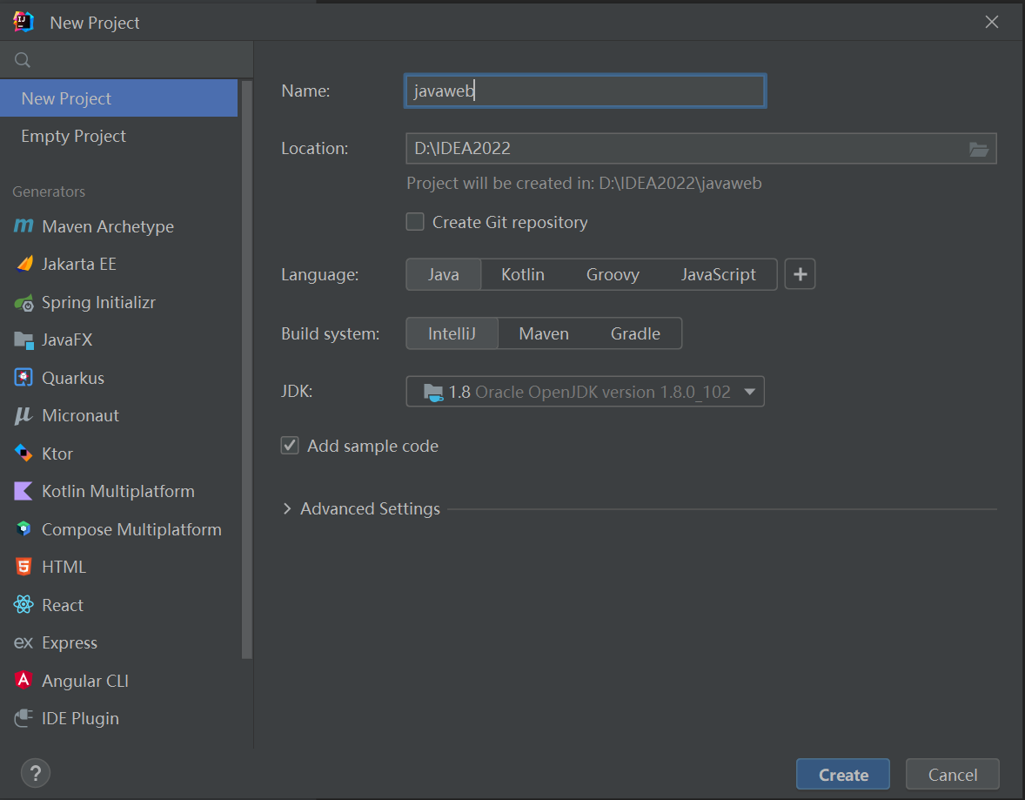The image size is (1025, 800).
Task: Click the JavaFX folder icon
Action: [x=23, y=340]
